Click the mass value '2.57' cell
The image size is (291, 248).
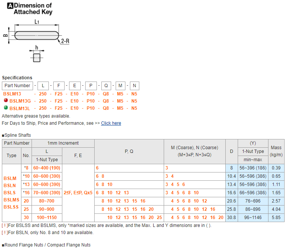point(276,201)
